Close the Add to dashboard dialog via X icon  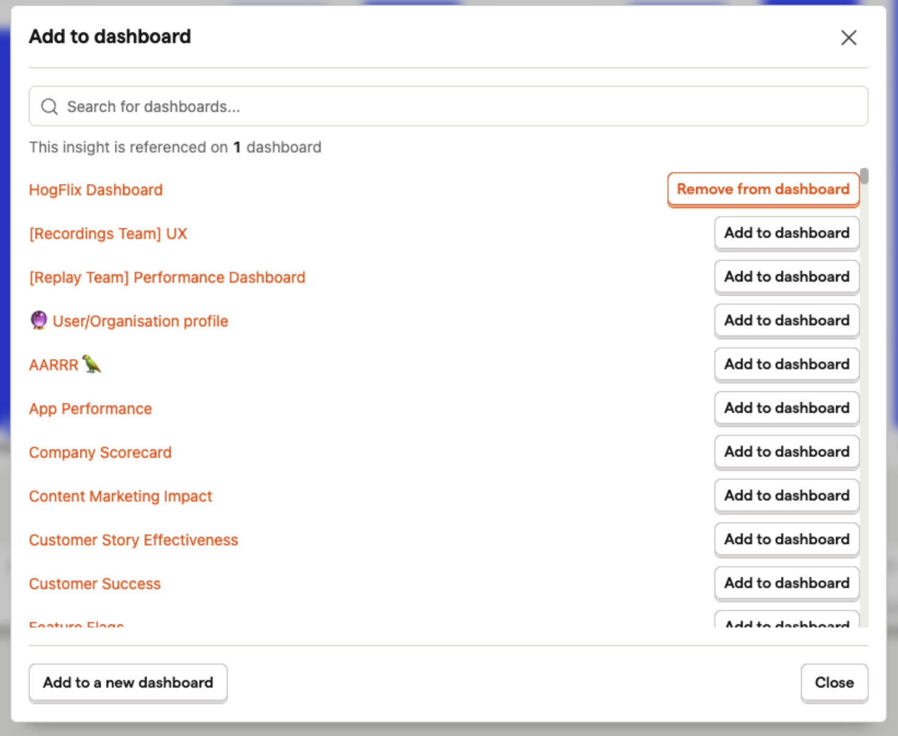(x=848, y=37)
